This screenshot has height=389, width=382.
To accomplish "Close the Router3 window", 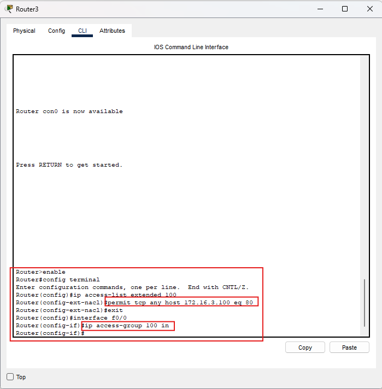I will pyautogui.click(x=369, y=9).
